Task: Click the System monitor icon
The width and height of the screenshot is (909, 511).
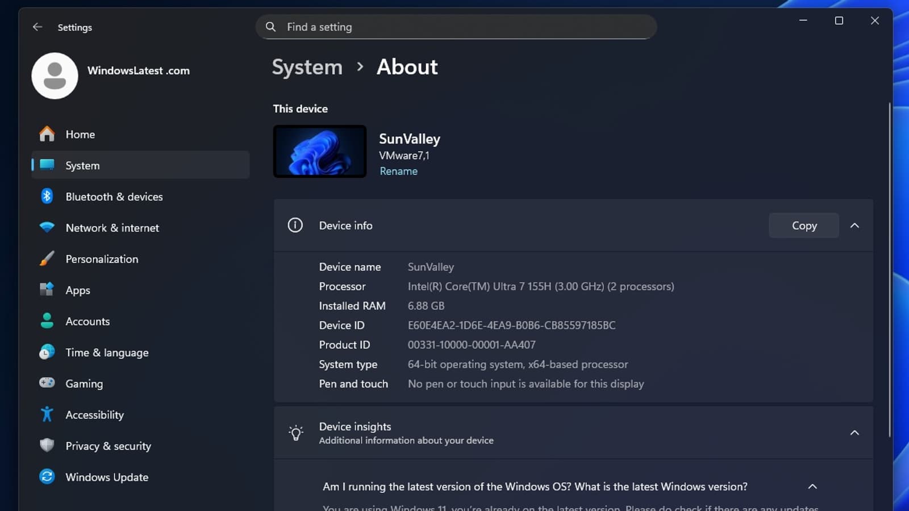Action: pyautogui.click(x=47, y=165)
